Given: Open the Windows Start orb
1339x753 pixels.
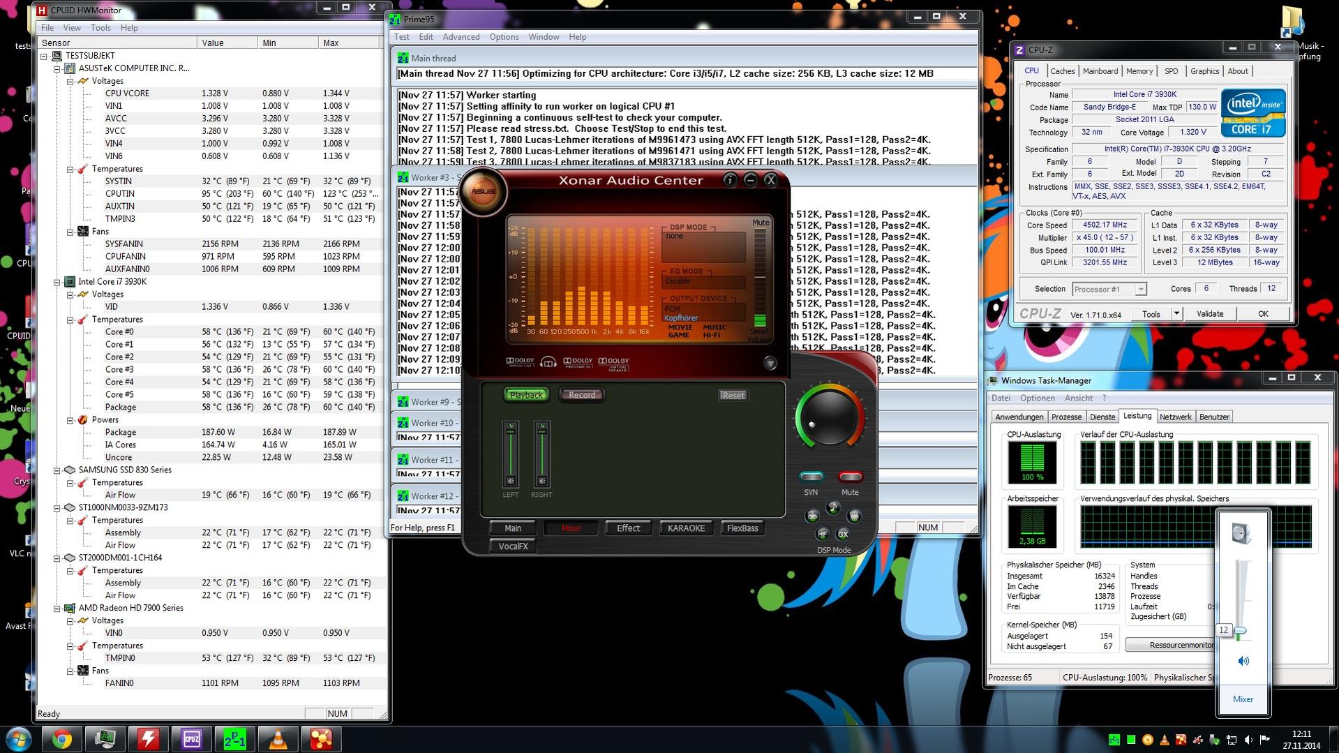Looking at the screenshot, I should (x=18, y=738).
